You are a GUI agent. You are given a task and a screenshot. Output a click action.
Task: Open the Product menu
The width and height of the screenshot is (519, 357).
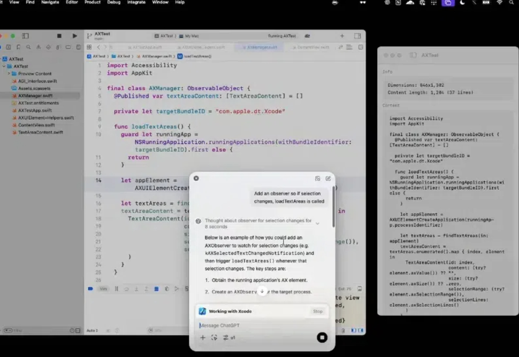click(x=93, y=2)
